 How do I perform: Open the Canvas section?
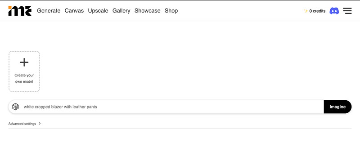[x=74, y=11]
